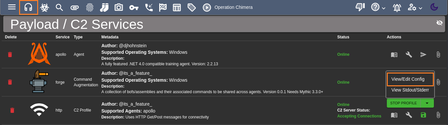Screen dimensions: 448x125
Task: Open apollo documentation book icon
Action: 394,54
